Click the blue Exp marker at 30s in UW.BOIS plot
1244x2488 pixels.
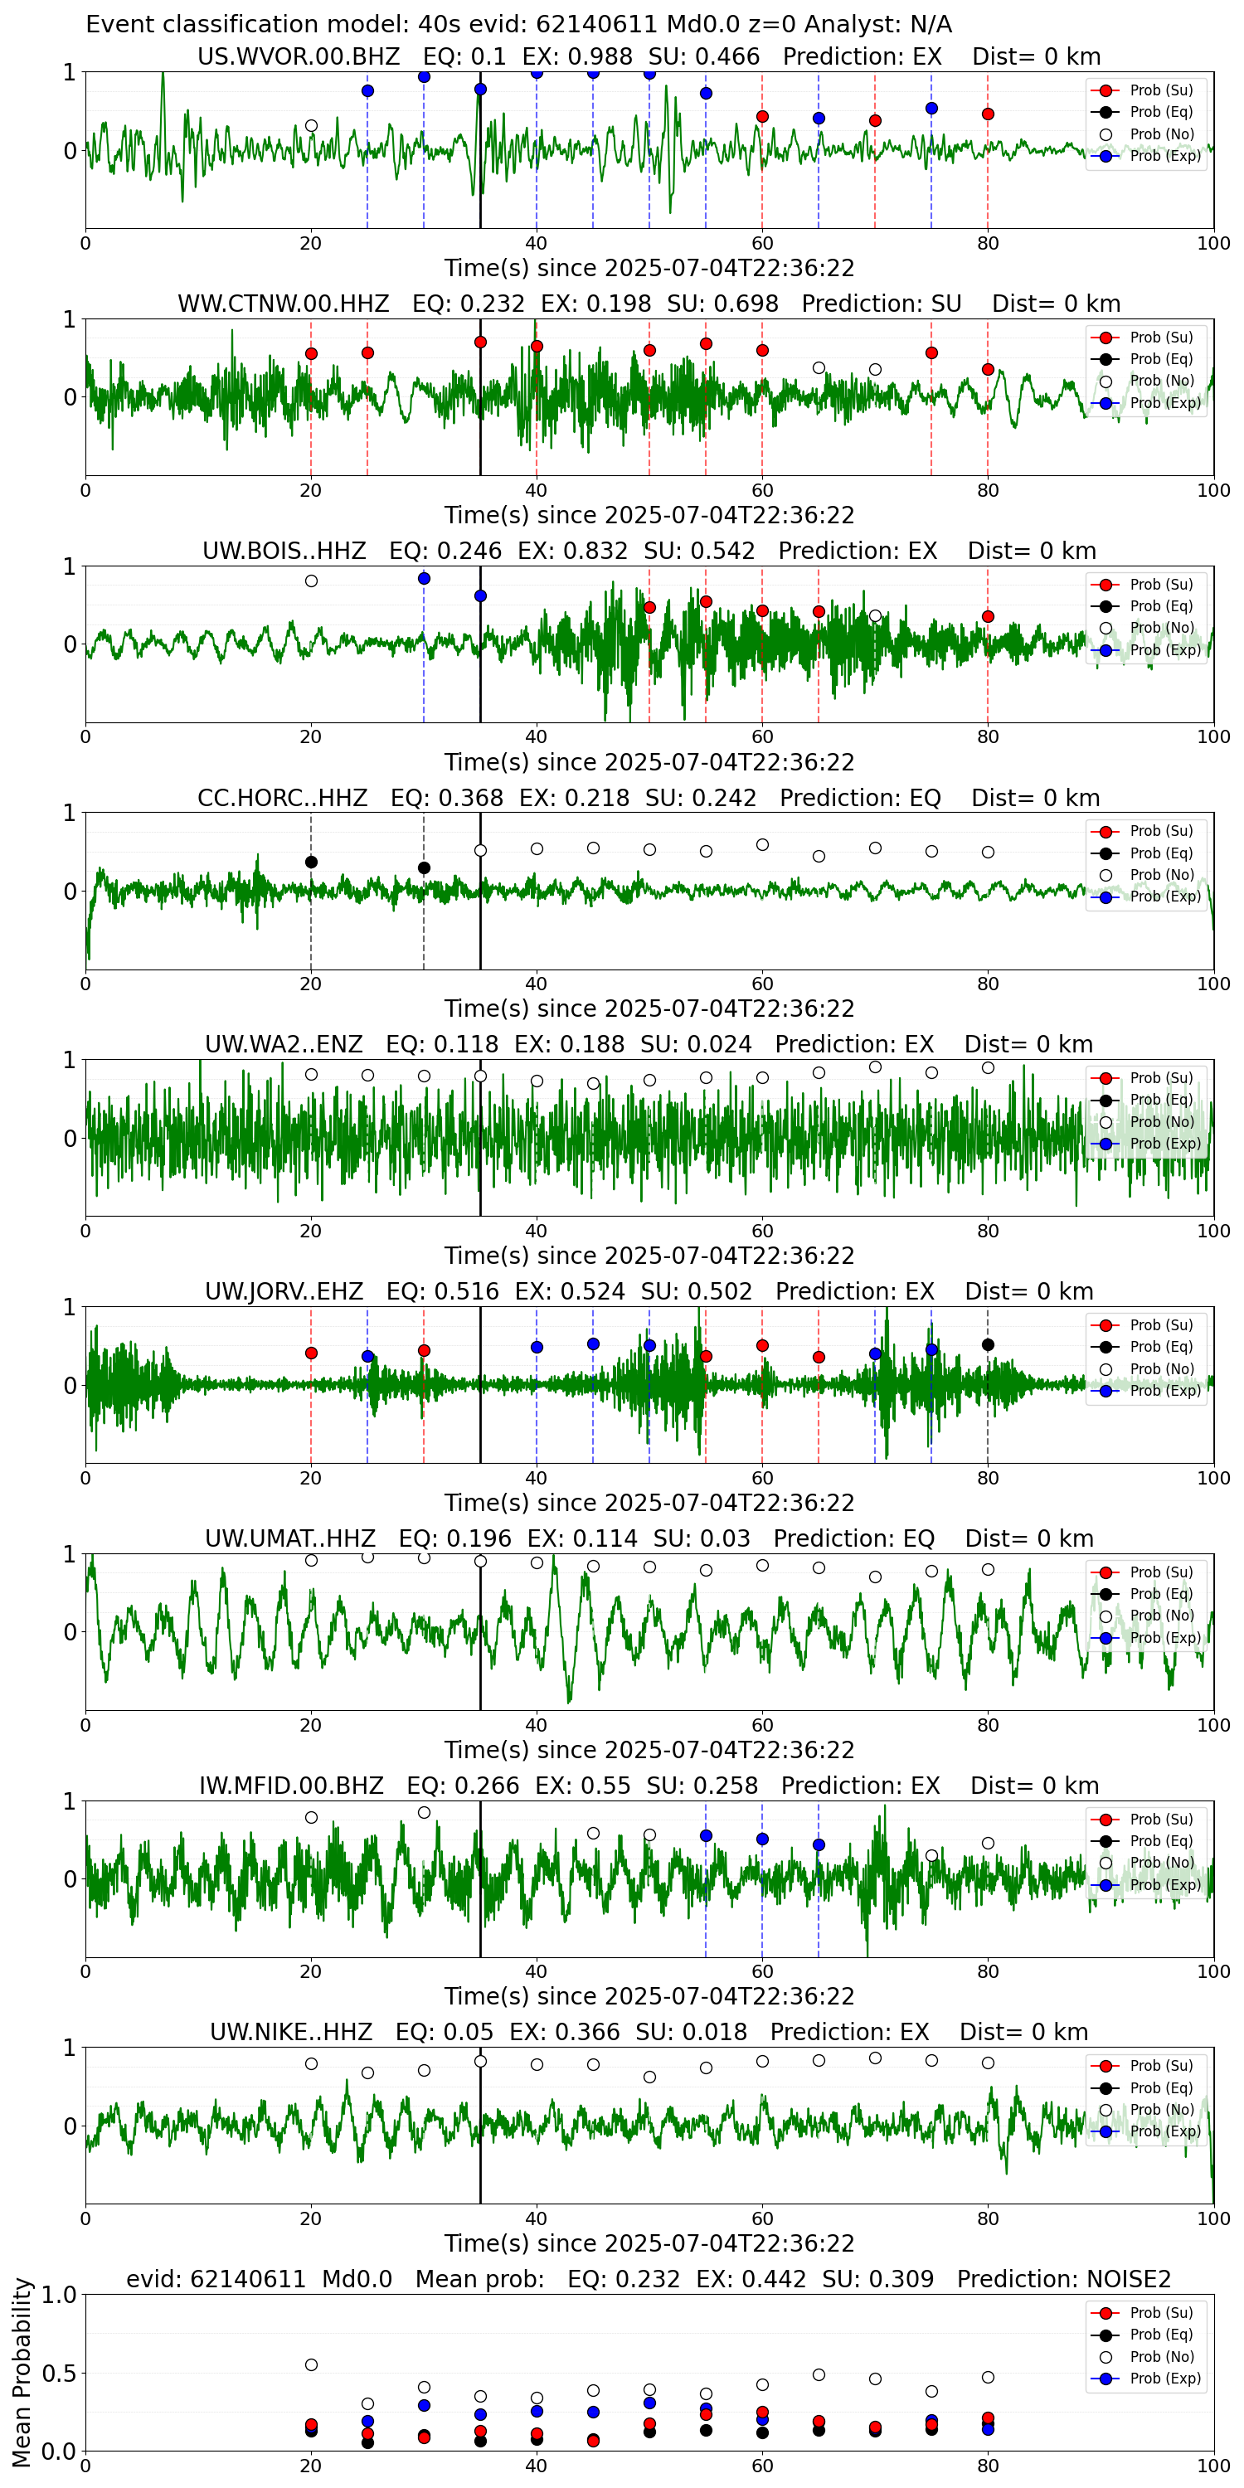(x=424, y=579)
